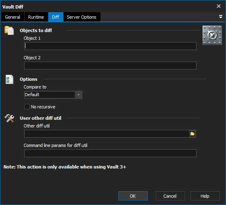
Task: Switch to the General tab
Action: (13, 17)
